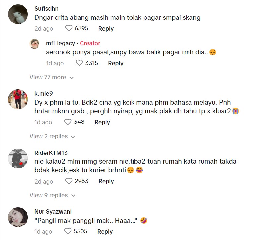Open k.mie9's profile photo
The height and width of the screenshot is (240, 269).
[x=18, y=99]
